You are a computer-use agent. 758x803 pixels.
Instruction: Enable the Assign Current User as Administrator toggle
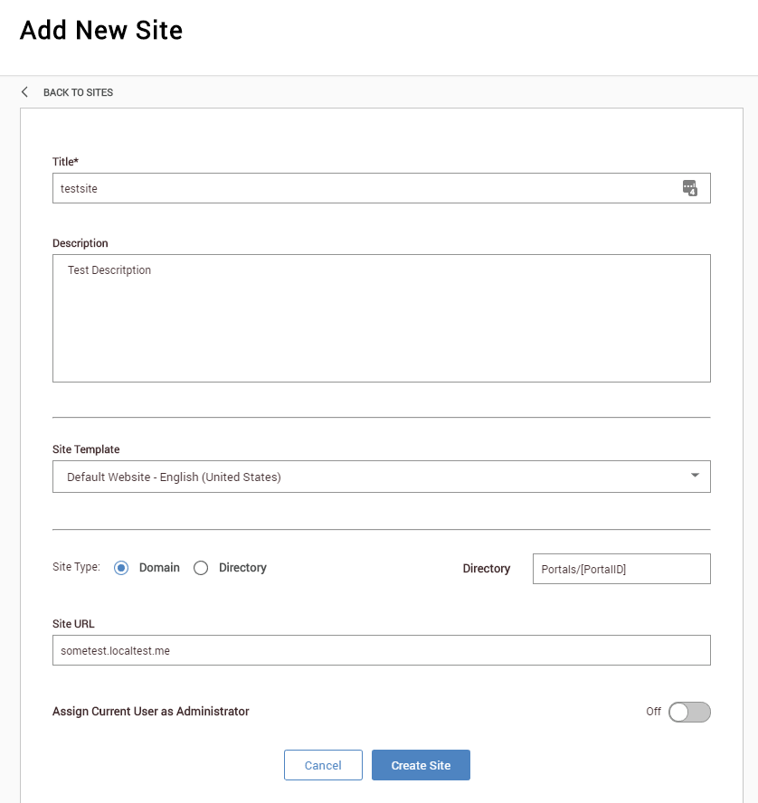coord(688,712)
